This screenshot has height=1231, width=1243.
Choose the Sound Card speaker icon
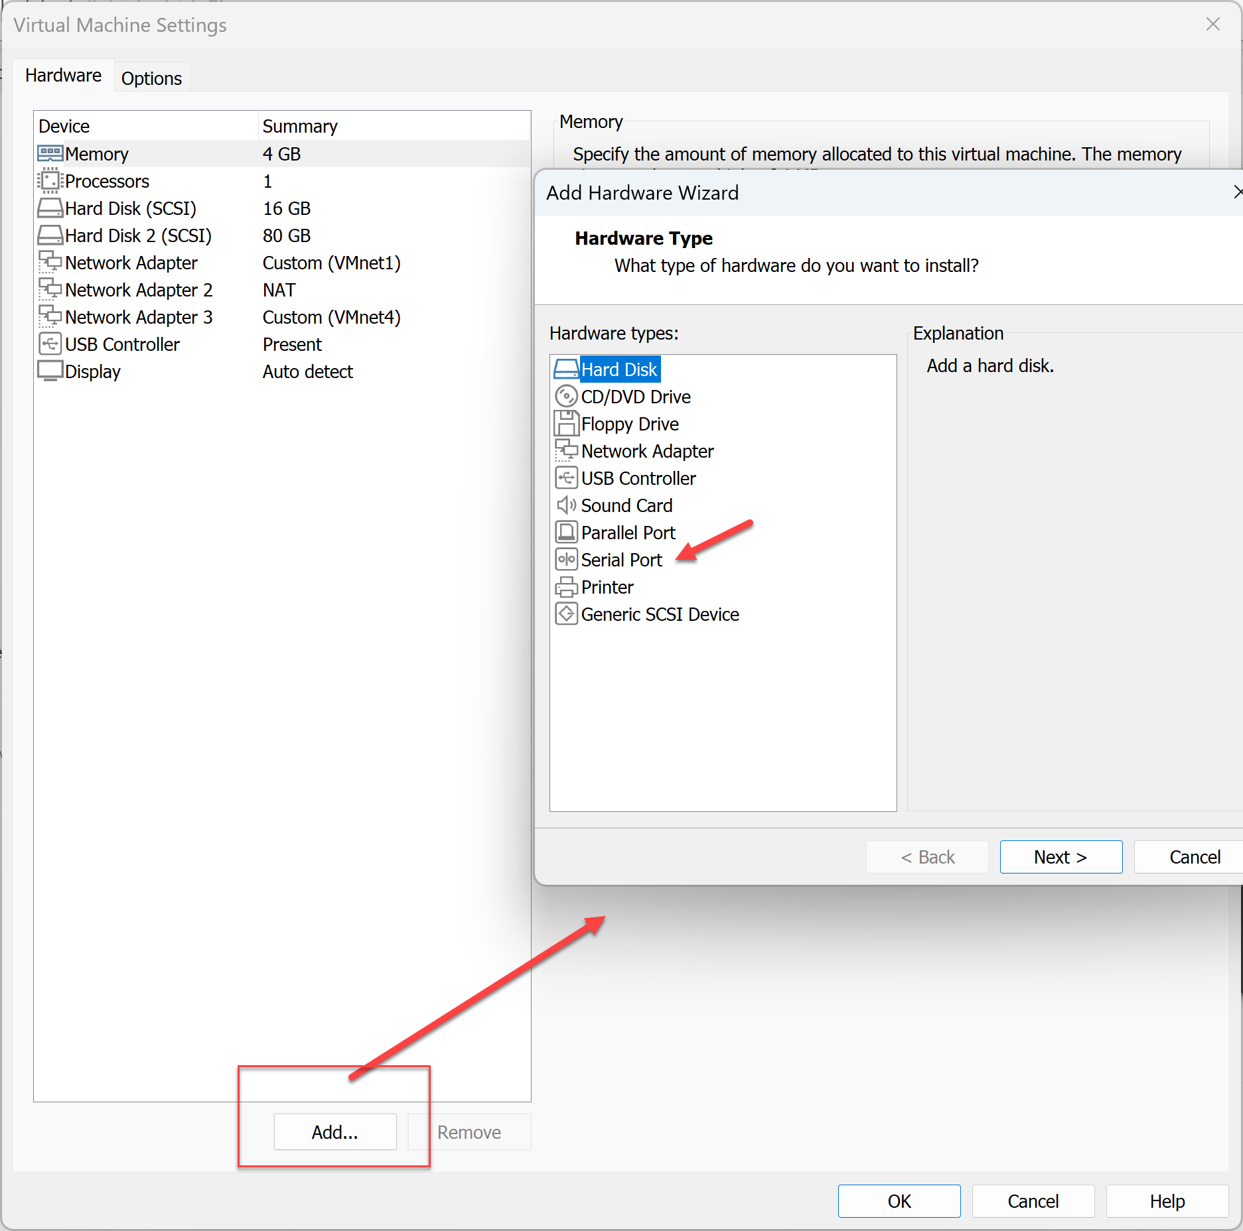click(x=566, y=505)
